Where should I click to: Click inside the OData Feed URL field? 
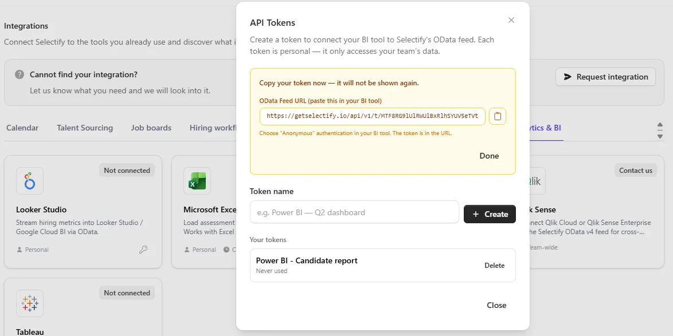[372, 116]
